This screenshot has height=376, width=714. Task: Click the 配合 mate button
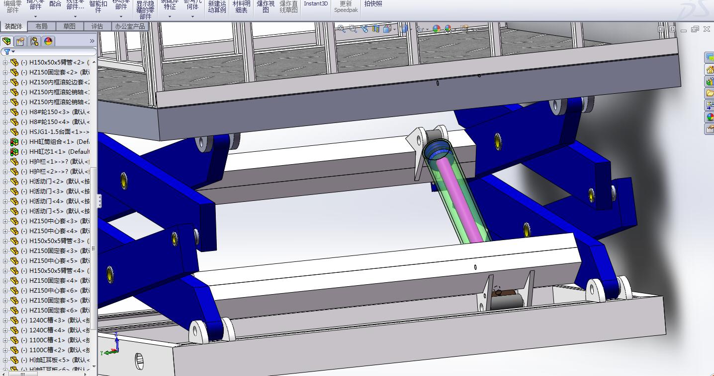55,4
